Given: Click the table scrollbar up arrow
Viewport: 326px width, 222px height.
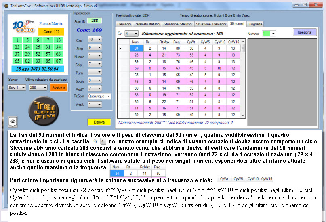Looking at the screenshot, I should tap(243, 42).
